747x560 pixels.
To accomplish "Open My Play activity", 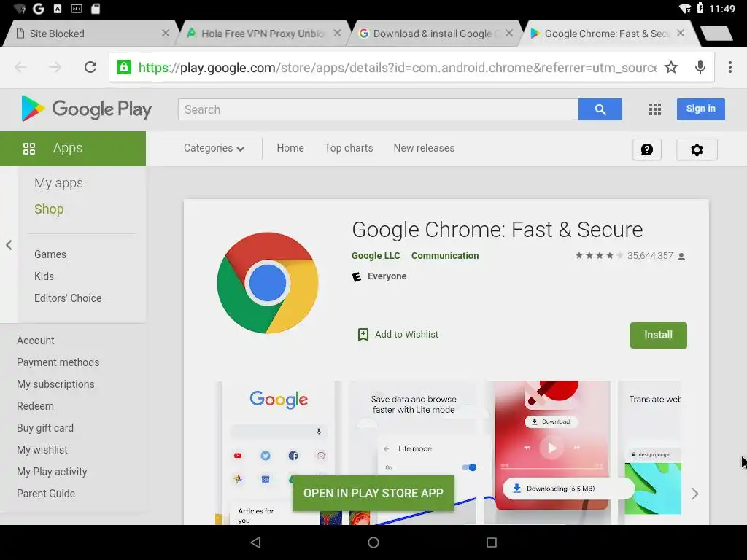I will pyautogui.click(x=52, y=472).
